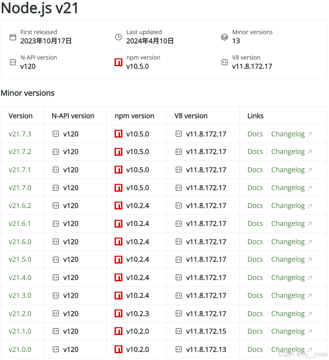View the Changelog for v21.3.0
The width and height of the screenshot is (329, 360).
(x=288, y=296)
